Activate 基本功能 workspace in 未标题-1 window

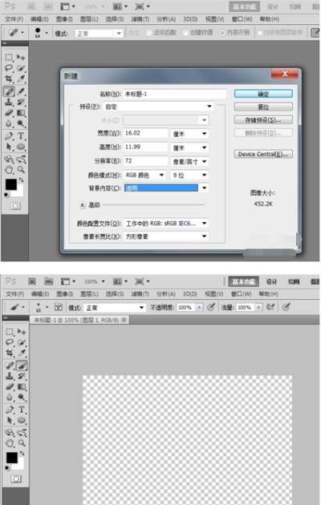244,282
